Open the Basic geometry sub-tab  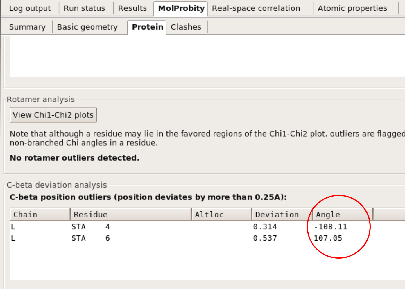coord(87,27)
